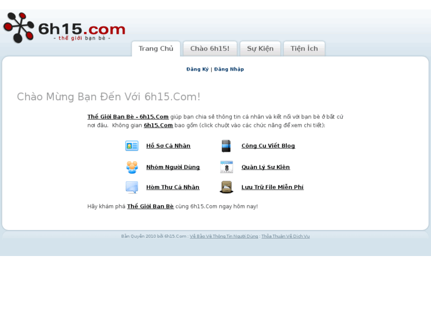Switch to the Trang Chủ tab

(156, 49)
